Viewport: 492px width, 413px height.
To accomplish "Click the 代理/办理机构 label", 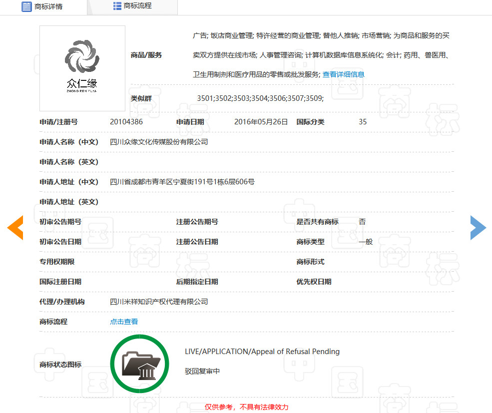I will [62, 302].
